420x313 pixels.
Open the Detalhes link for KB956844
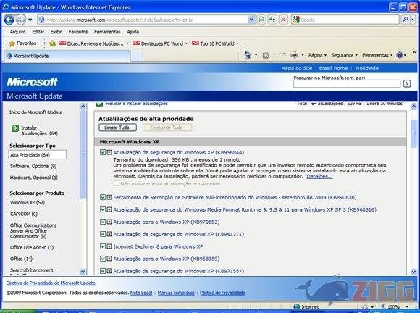point(319,176)
